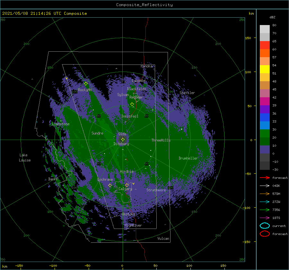Click the Banff label on the map

(53, 179)
